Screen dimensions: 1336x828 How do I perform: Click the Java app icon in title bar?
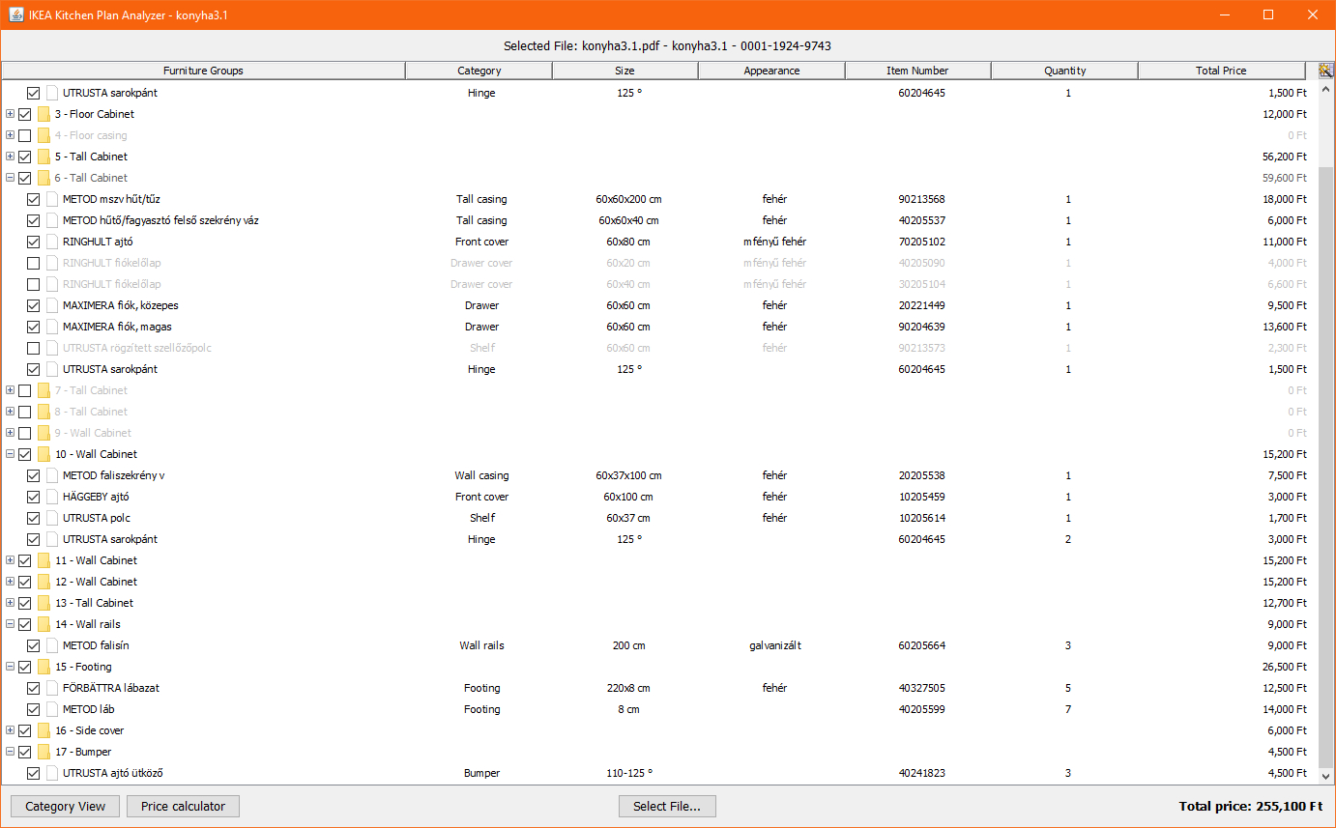pos(16,14)
